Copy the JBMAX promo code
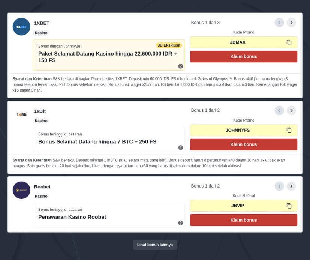Screen dimensions: 310x260 coord(289,42)
